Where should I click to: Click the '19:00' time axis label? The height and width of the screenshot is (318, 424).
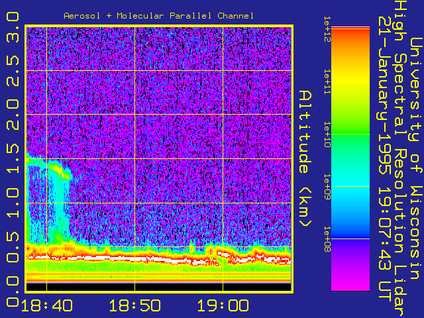tap(223, 305)
